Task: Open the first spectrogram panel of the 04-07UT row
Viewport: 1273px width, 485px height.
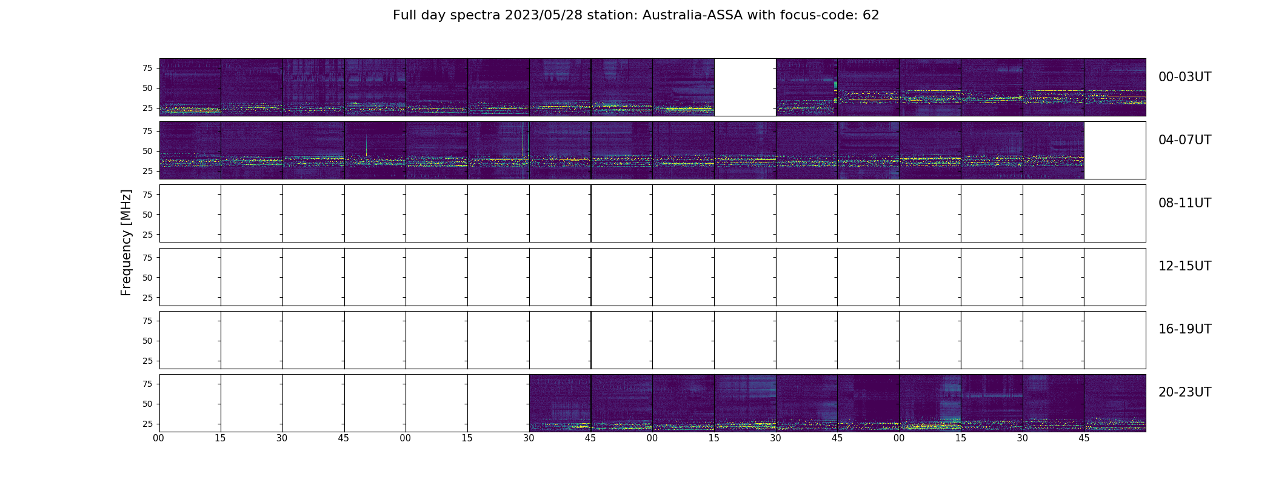Action: (x=190, y=150)
